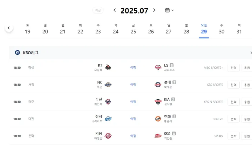Select the date tab for 30 수
Image resolution: width=252 pixels, height=145 pixels.
(x=222, y=29)
